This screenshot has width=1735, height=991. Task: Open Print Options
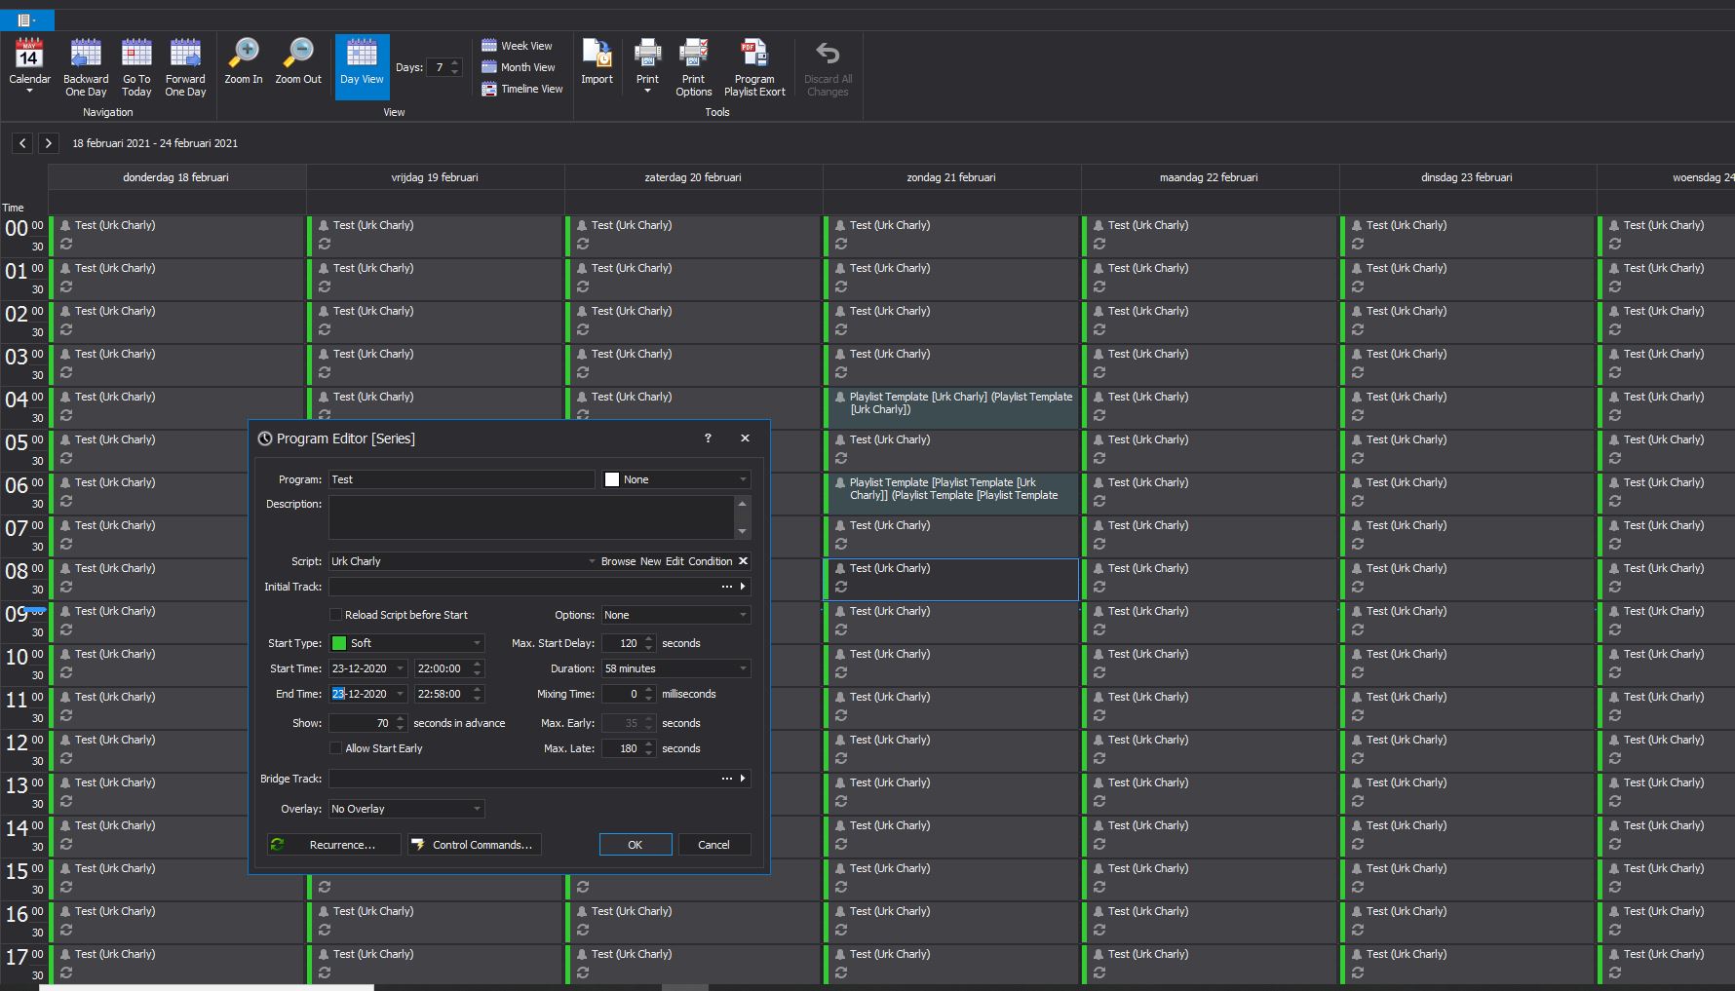point(693,55)
